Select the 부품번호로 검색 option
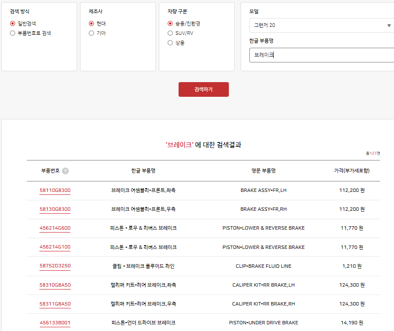Screen dimensions: 394x331 click(x=13, y=33)
